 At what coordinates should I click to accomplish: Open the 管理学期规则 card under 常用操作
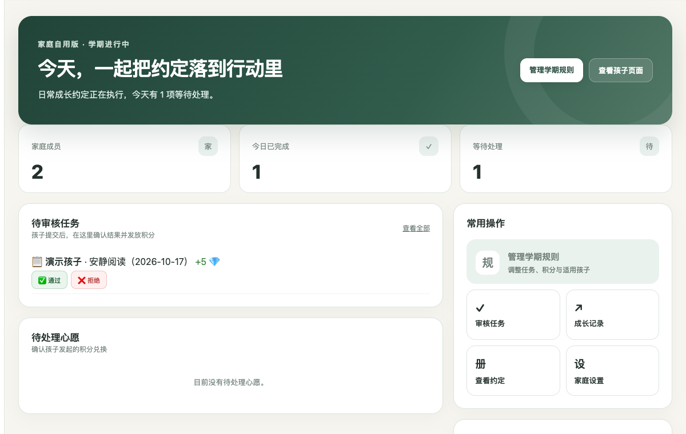coord(563,262)
